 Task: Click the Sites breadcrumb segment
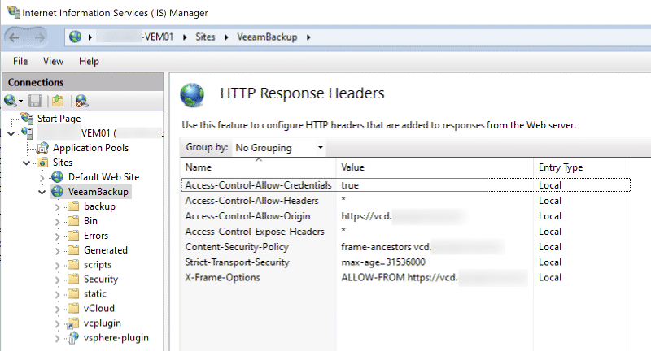click(206, 37)
